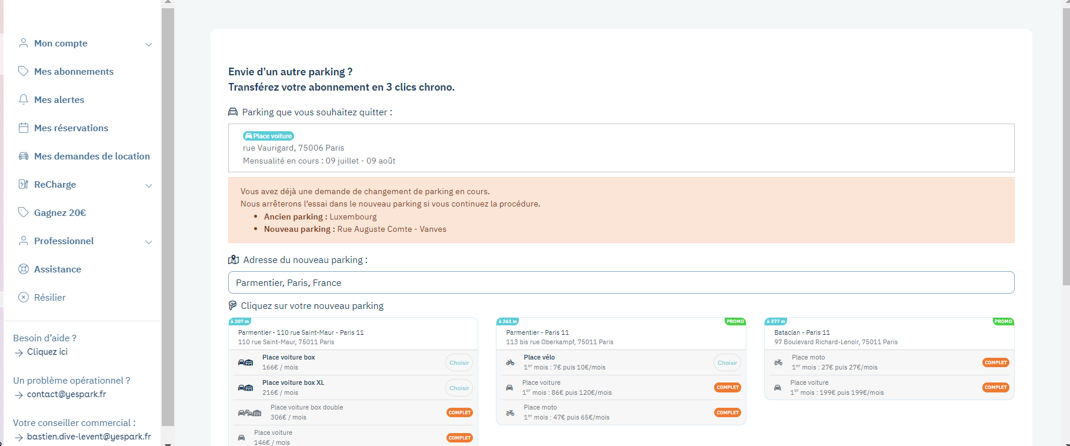Open the contact@yespark.fr email link

pyautogui.click(x=66, y=394)
